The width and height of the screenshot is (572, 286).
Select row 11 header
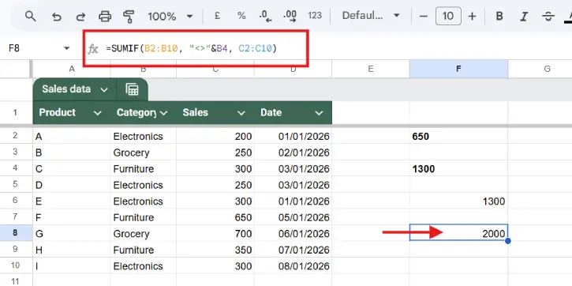click(x=15, y=280)
